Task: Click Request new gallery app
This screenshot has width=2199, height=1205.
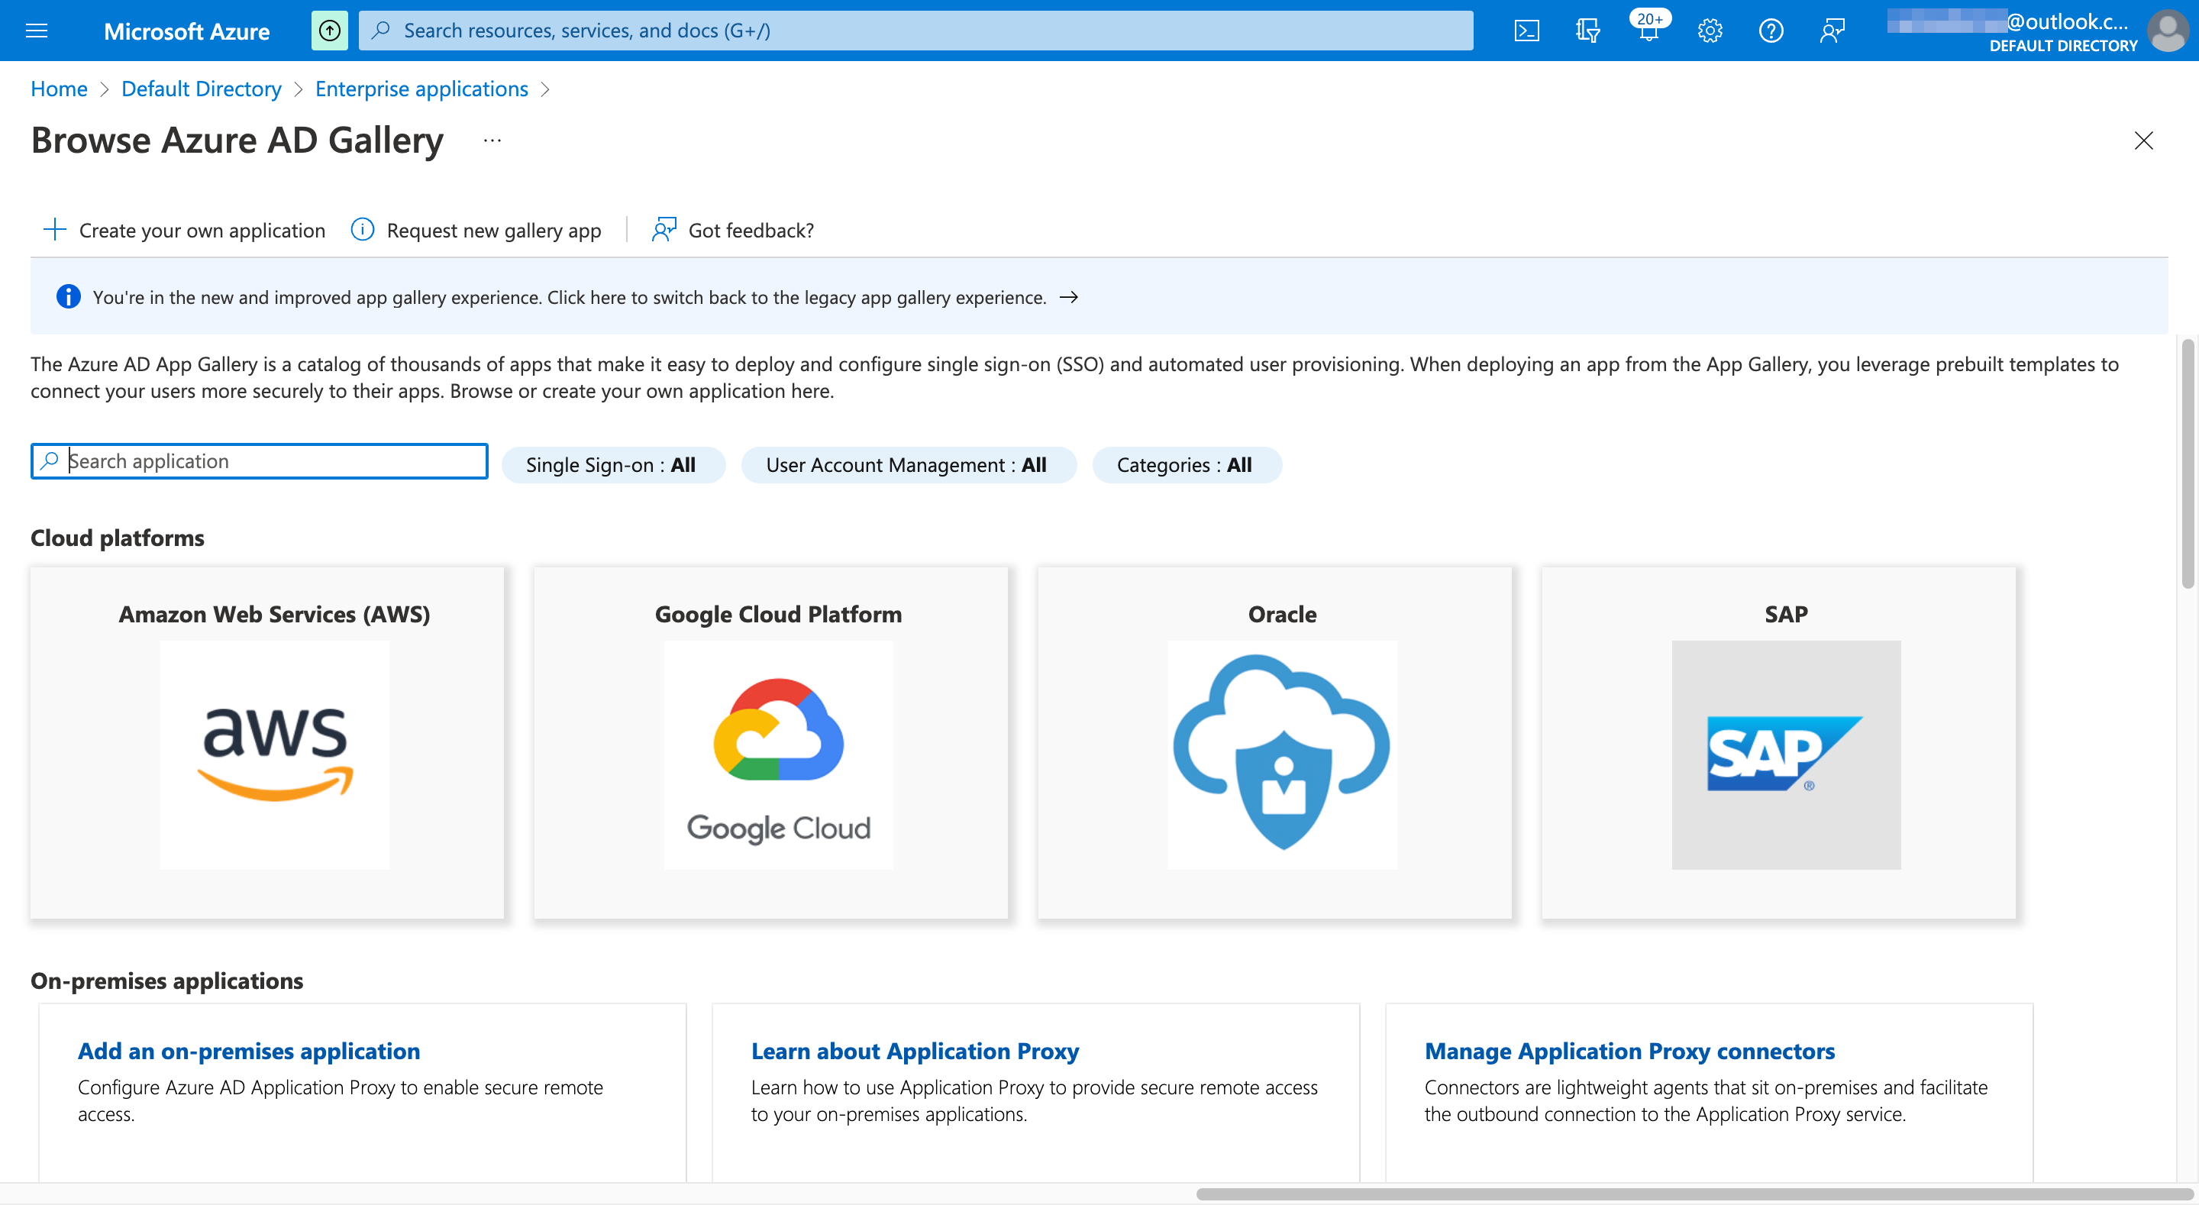Action: click(476, 230)
